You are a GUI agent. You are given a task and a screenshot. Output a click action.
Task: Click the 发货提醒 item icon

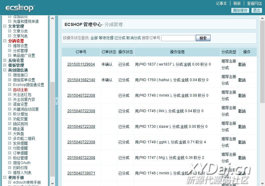tap(9, 143)
